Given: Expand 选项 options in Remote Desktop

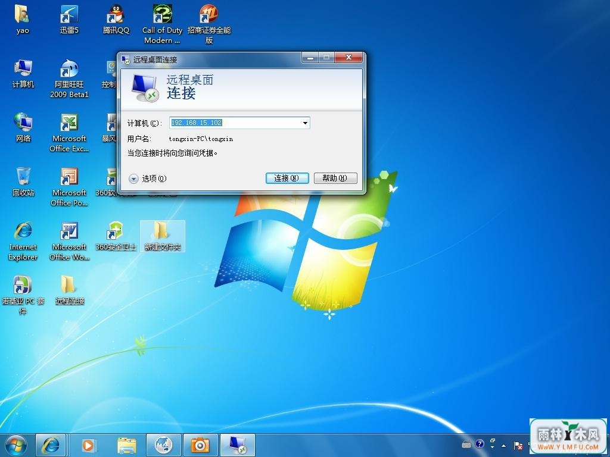Looking at the screenshot, I should [148, 179].
